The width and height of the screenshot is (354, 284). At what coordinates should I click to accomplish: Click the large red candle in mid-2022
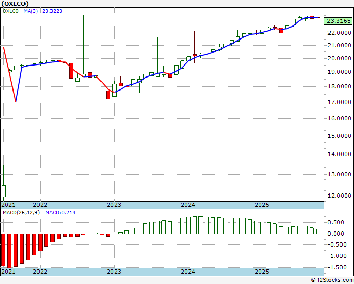[71, 71]
